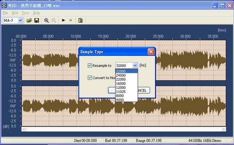
Task: Select 32000 in the rate list
Action: 126,71
